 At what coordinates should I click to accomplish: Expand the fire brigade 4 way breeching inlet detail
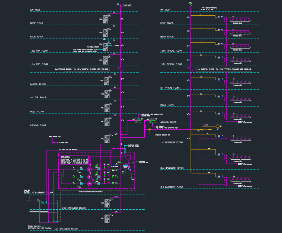pos(138,120)
